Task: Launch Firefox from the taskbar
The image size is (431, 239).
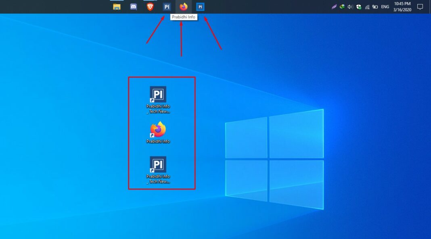Action: [x=184, y=6]
